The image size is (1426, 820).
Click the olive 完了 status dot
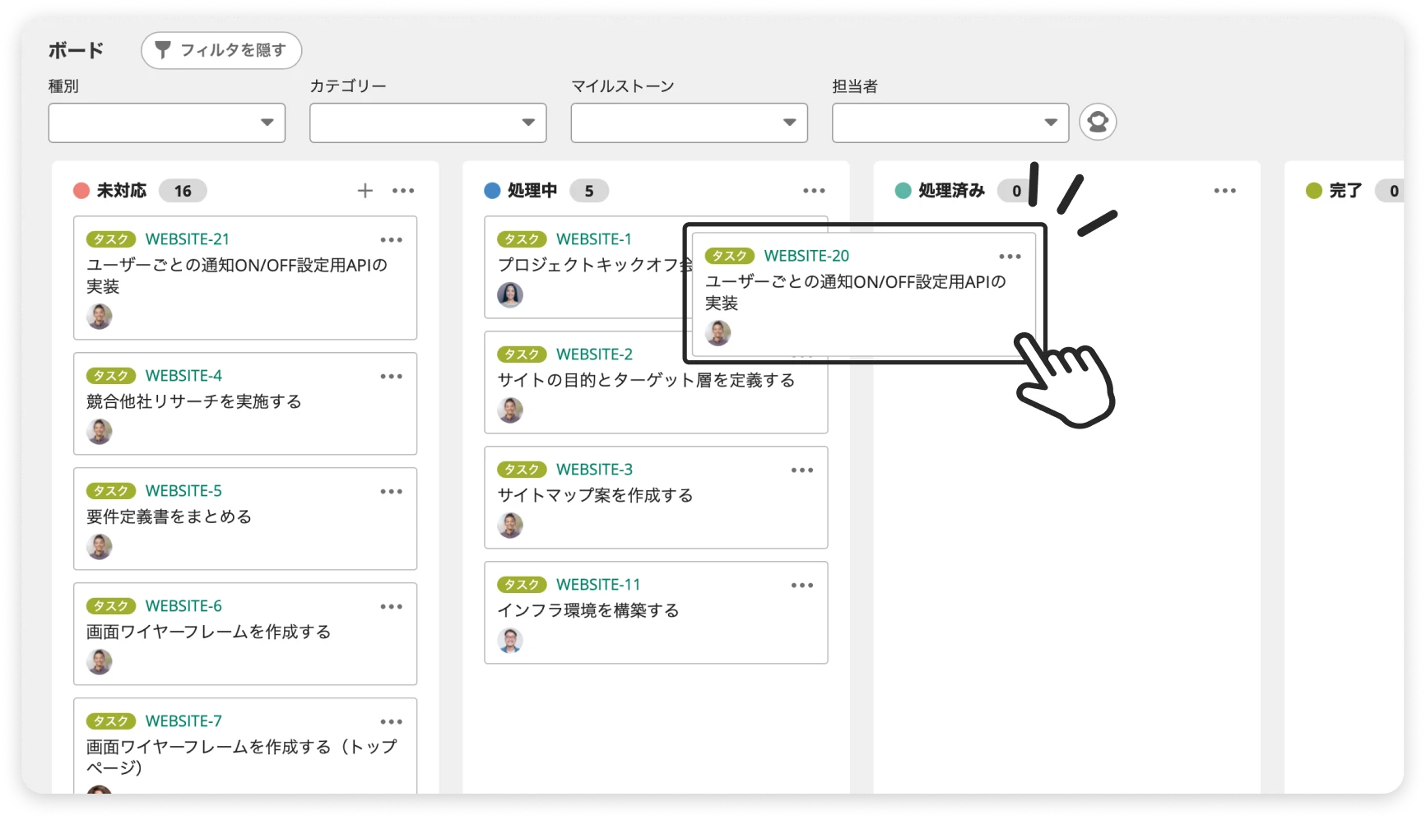coord(1314,191)
